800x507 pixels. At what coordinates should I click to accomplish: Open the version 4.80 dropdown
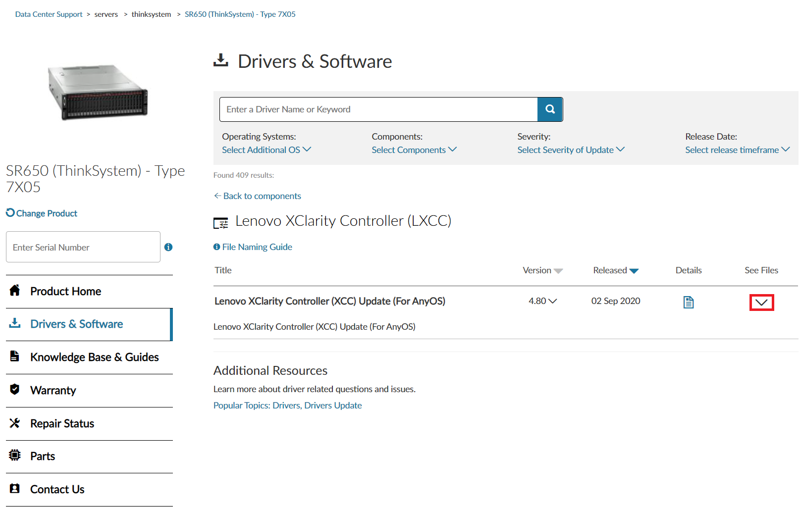(x=543, y=301)
